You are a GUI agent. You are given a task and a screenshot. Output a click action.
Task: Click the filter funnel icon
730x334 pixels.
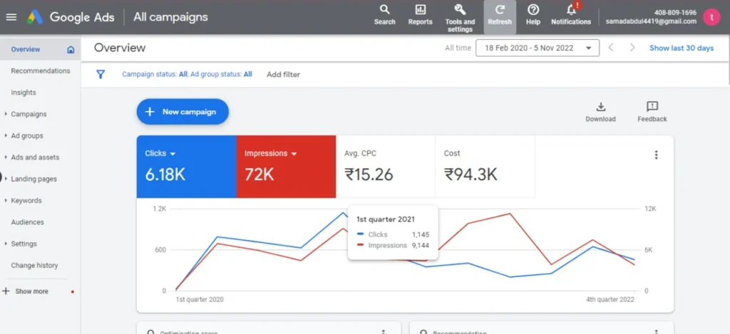[101, 74]
